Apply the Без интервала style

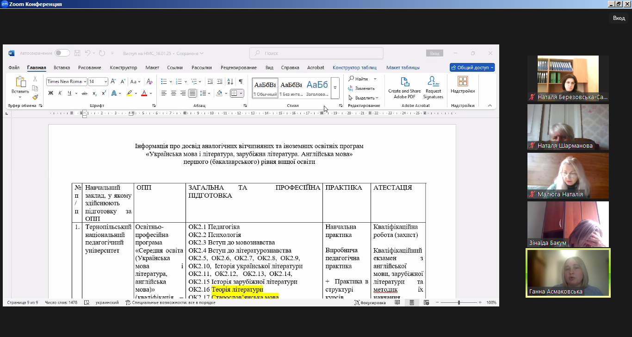click(x=291, y=88)
